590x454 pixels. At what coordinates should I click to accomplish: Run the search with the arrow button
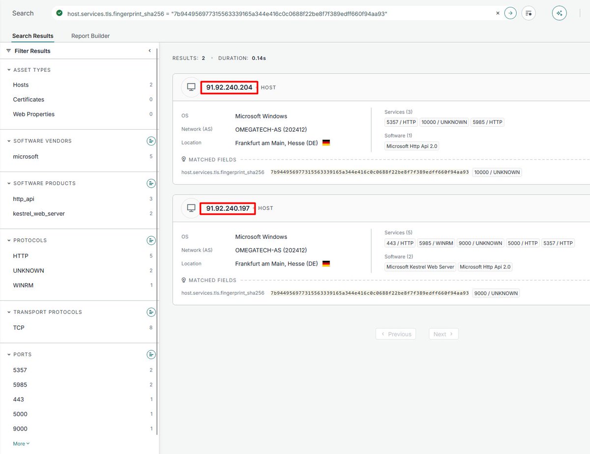(x=510, y=13)
